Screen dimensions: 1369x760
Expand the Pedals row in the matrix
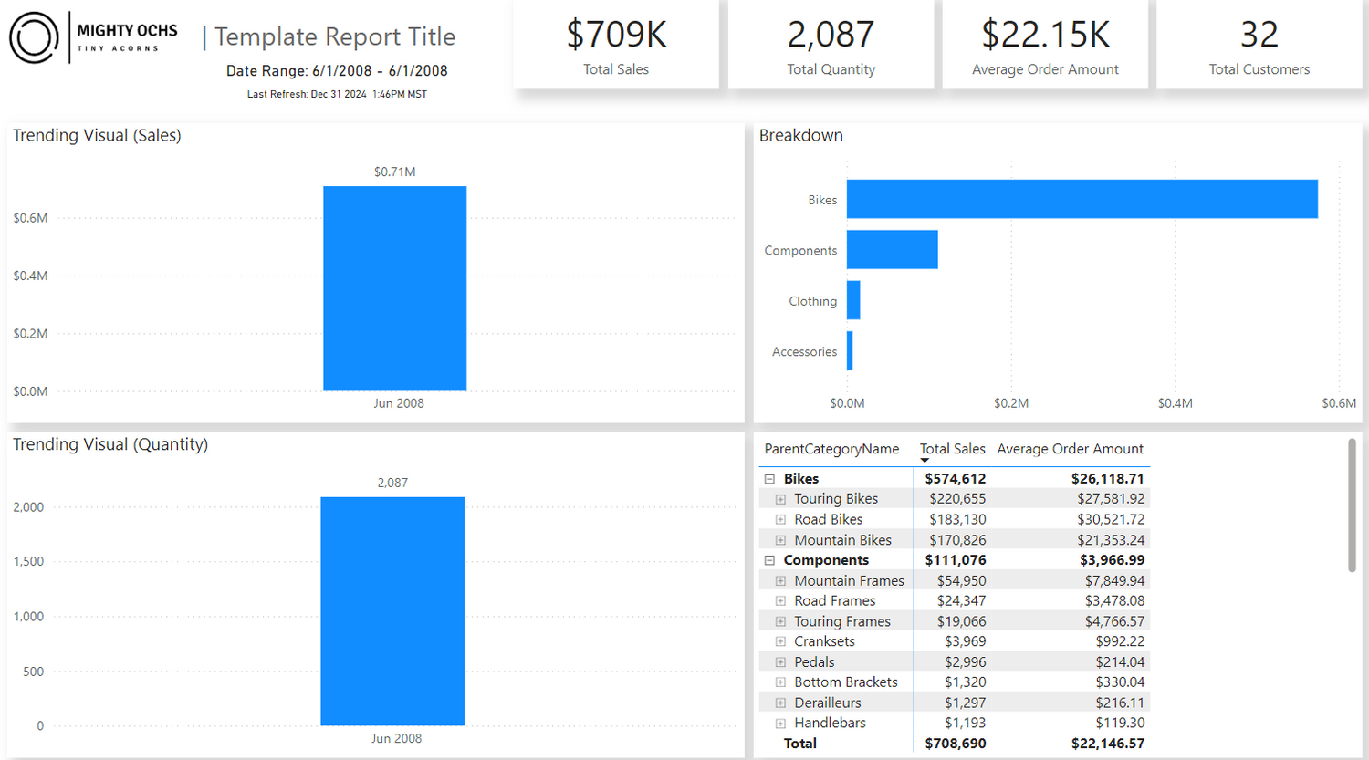[780, 662]
